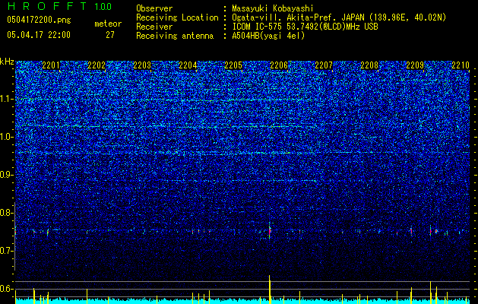The height and width of the screenshot is (304, 478).
Task: Click the 0.7 kHz axis label
Action: [x=6, y=251]
